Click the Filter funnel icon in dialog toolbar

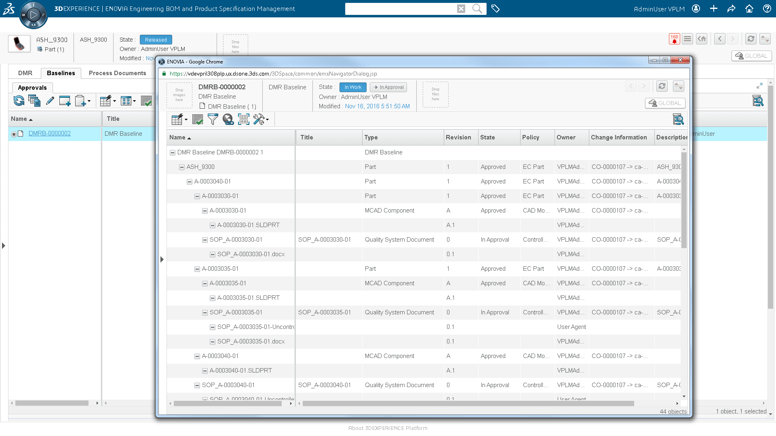coord(213,119)
